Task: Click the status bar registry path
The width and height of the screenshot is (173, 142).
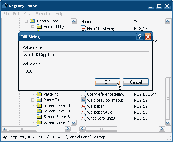Action: (x=53, y=137)
